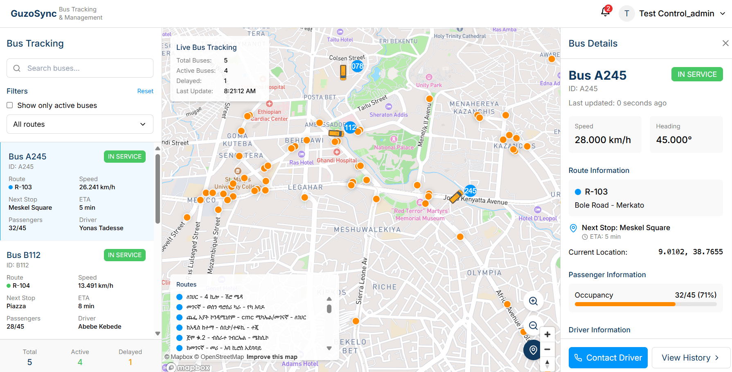Reset map bearing with compass control
The width and height of the screenshot is (732, 372).
pyautogui.click(x=547, y=364)
